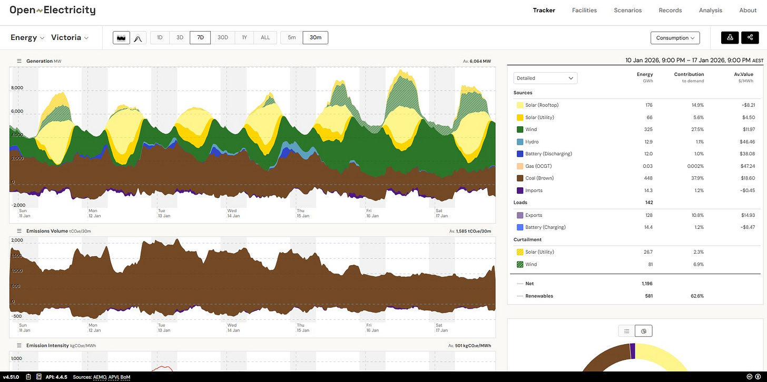Open the Victoria region dropdown
Image resolution: width=767 pixels, height=382 pixels.
click(x=70, y=38)
